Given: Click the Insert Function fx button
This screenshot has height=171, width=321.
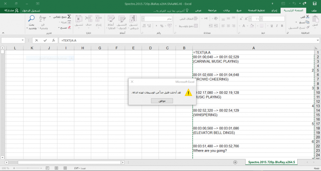Looking at the screenshot, I should (53, 40).
